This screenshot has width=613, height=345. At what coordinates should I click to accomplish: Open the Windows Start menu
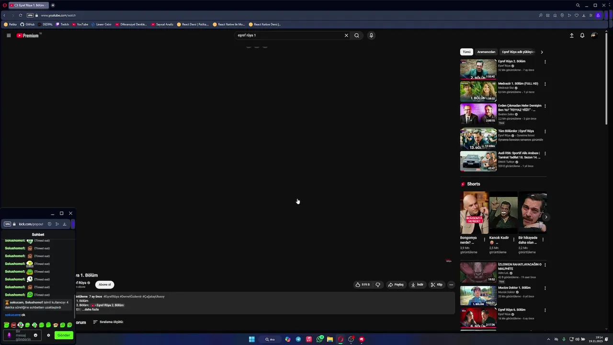[251, 339]
